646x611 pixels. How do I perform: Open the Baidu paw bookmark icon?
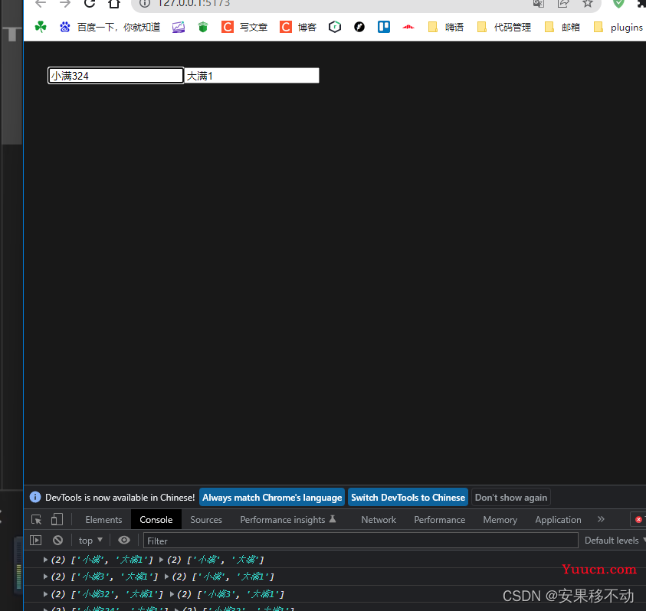click(x=64, y=27)
